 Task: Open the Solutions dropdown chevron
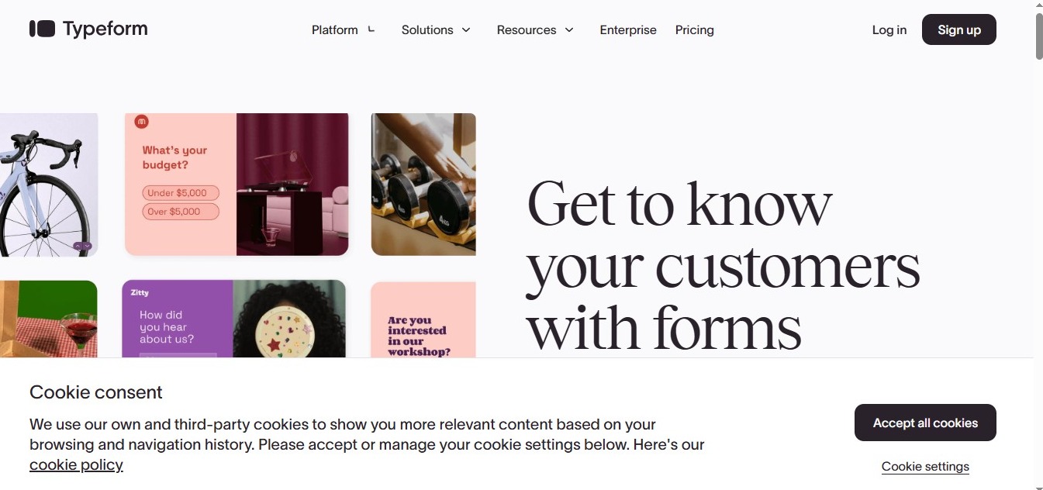pyautogui.click(x=466, y=30)
